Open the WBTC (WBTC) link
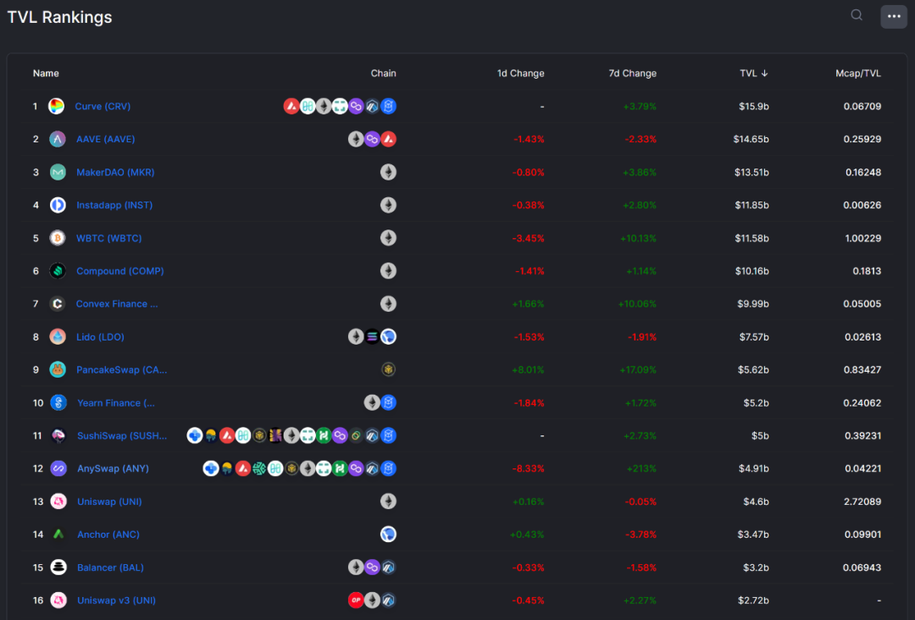915x620 pixels. [109, 238]
